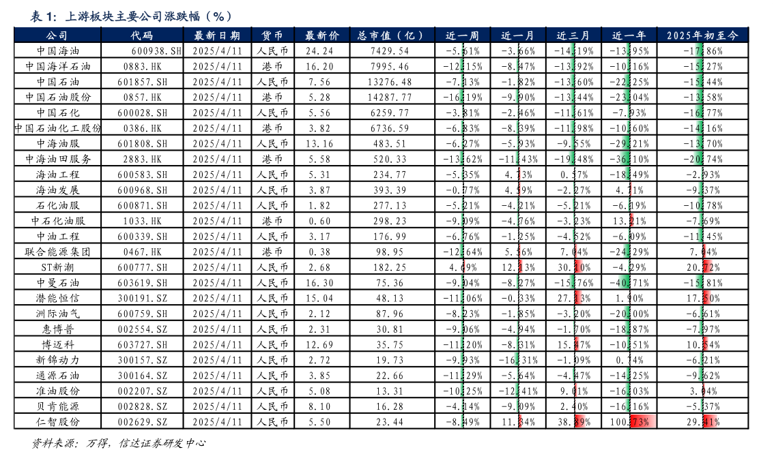Click the -13.62% tooltip value

tap(461, 158)
